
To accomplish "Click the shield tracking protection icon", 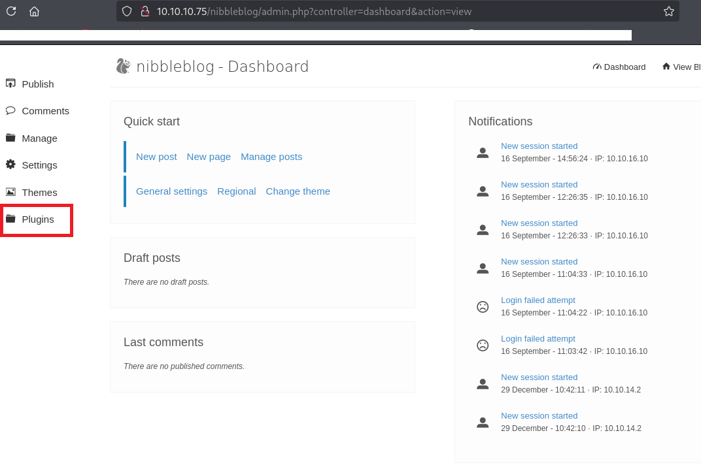I will pyautogui.click(x=127, y=11).
